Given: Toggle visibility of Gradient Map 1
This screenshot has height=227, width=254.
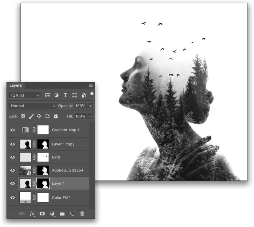Looking at the screenshot, I should point(12,129).
